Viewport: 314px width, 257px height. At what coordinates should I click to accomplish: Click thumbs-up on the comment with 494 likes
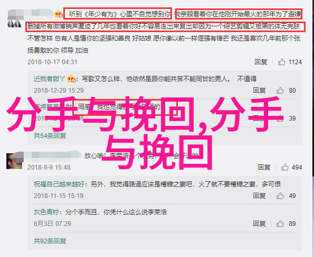point(285,167)
